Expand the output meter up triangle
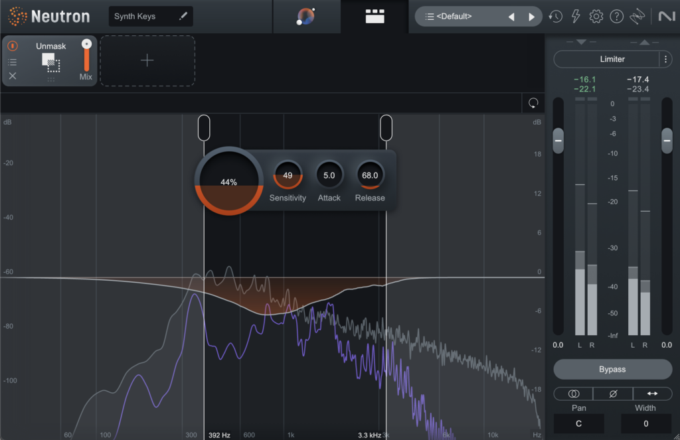The image size is (680, 440). [x=644, y=42]
